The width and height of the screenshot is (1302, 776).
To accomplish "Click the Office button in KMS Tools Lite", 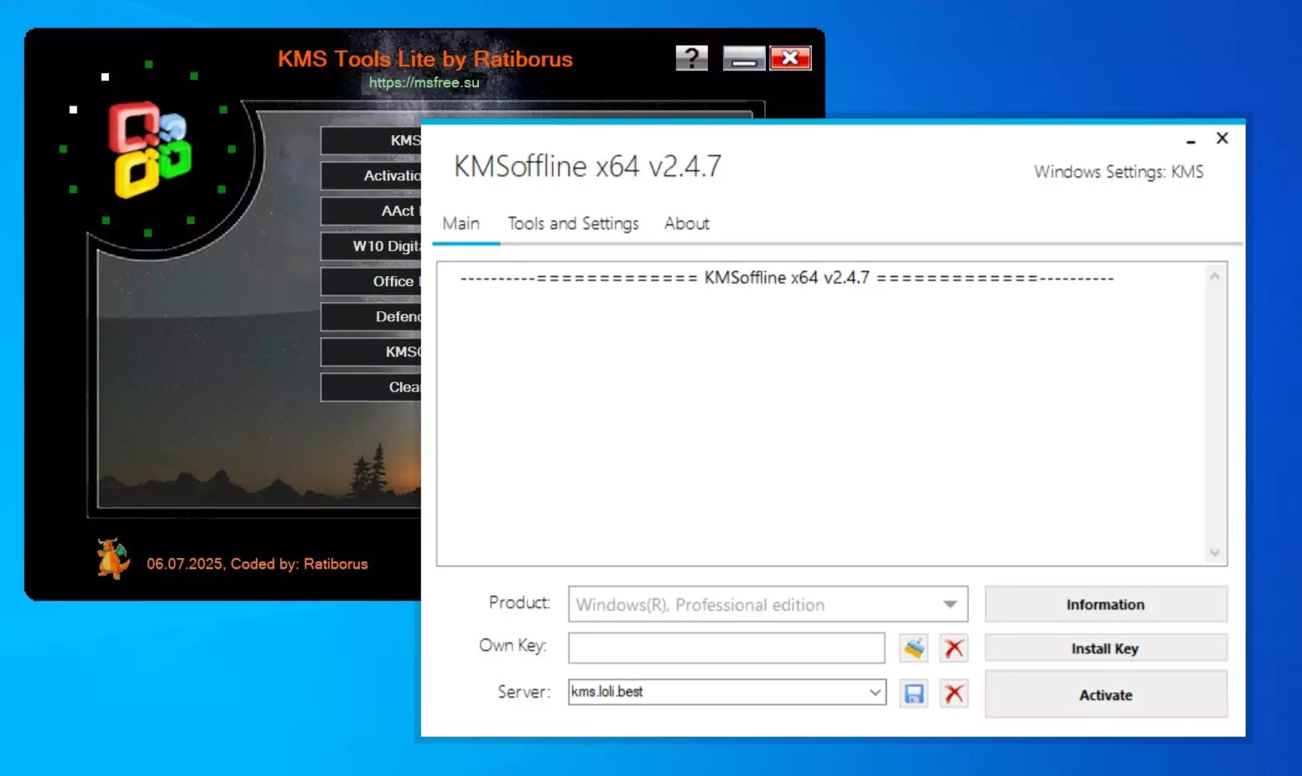I will click(x=371, y=281).
